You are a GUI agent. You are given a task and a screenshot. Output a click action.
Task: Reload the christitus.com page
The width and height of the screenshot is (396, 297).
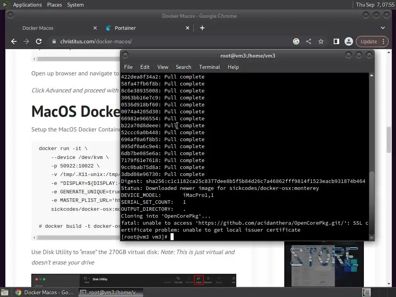click(39, 41)
